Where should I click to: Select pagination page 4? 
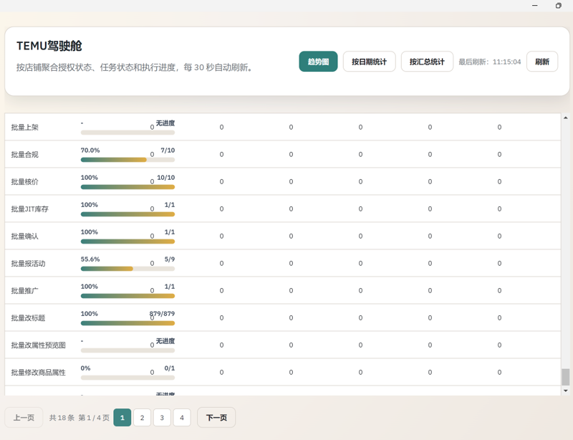pyautogui.click(x=182, y=417)
